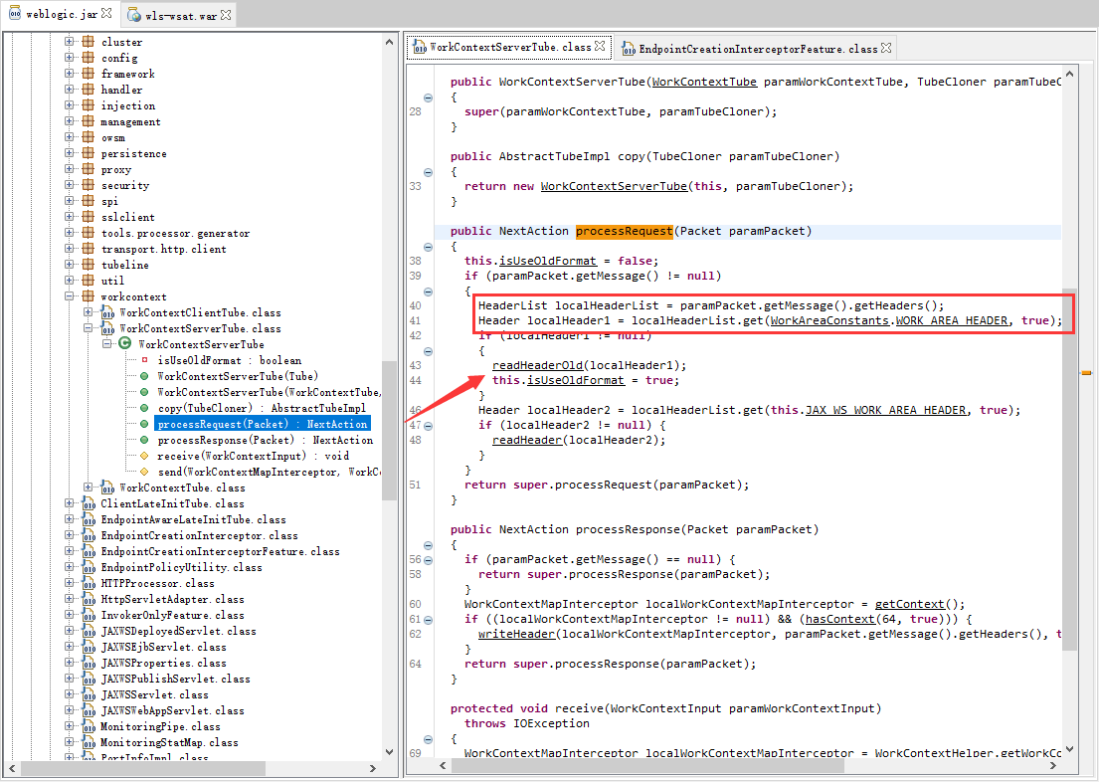
Task: Click the EndpointPolicyUtility.class file icon
Action: tap(89, 567)
